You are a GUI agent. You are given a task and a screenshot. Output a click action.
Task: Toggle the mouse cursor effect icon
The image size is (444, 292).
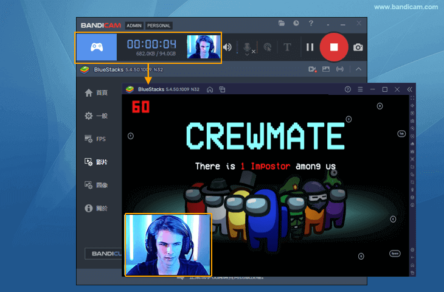point(268,47)
